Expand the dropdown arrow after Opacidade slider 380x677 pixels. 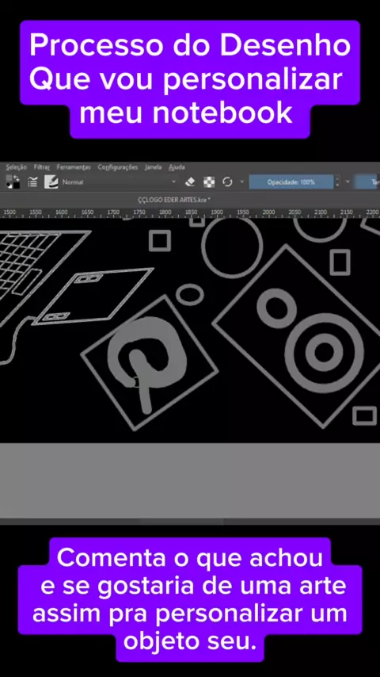(x=348, y=182)
